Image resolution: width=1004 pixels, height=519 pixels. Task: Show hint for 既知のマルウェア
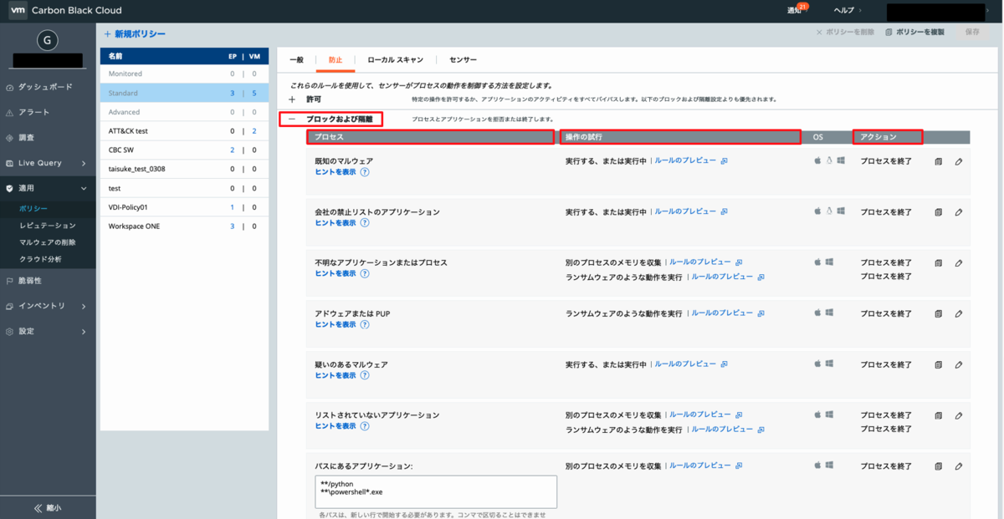[x=336, y=172]
